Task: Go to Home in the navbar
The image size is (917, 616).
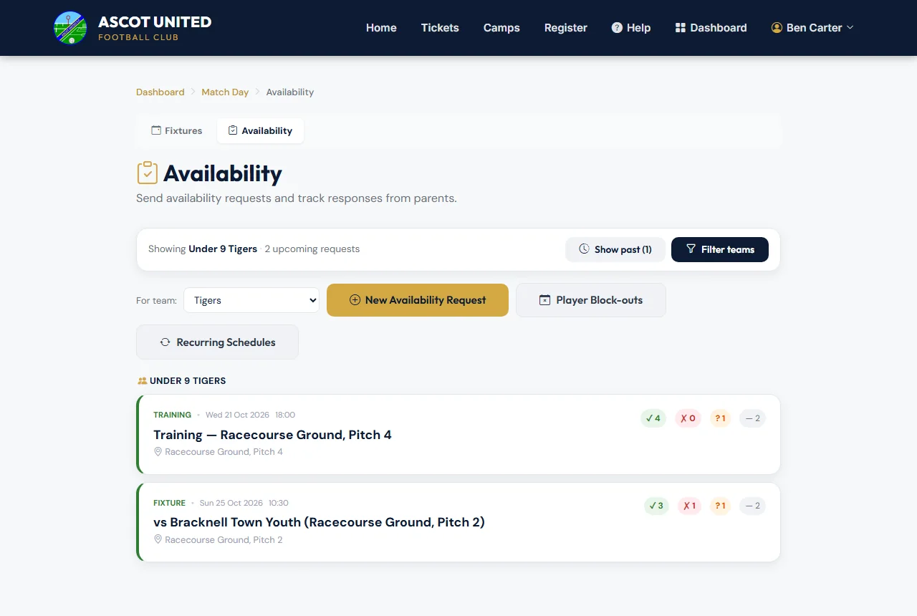Action: pyautogui.click(x=381, y=28)
